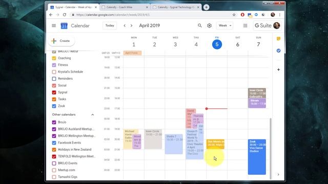Toggle Facebook Events calendar checkbox
328x184 pixels.
pos(54,143)
